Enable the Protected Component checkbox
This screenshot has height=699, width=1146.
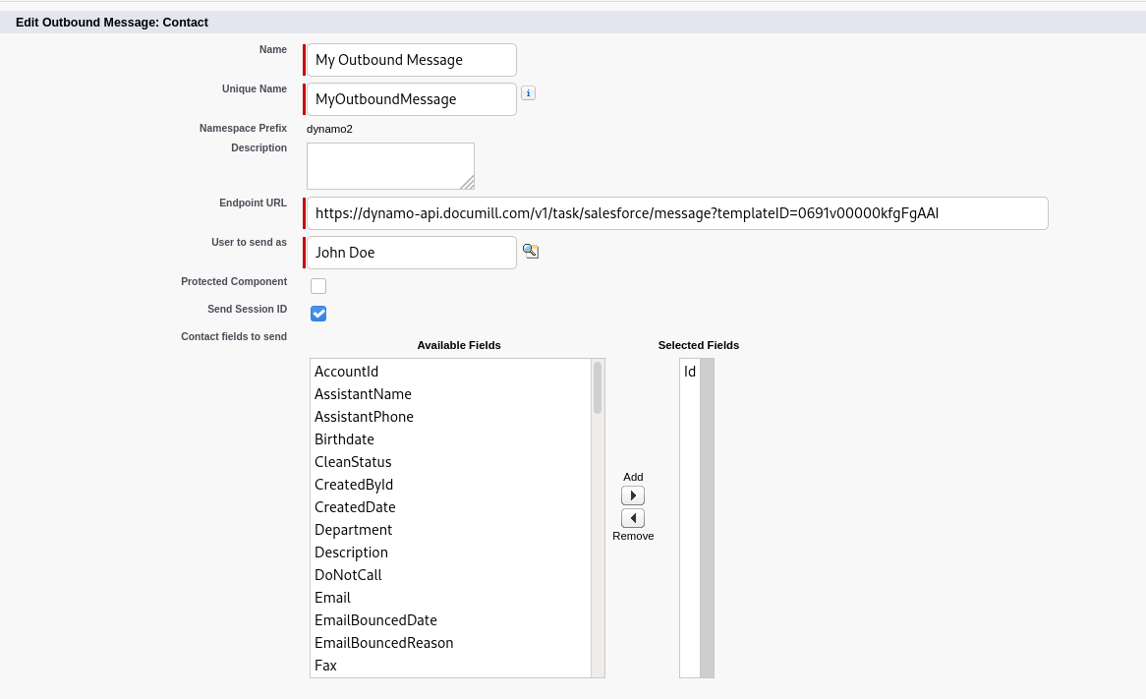(x=318, y=286)
